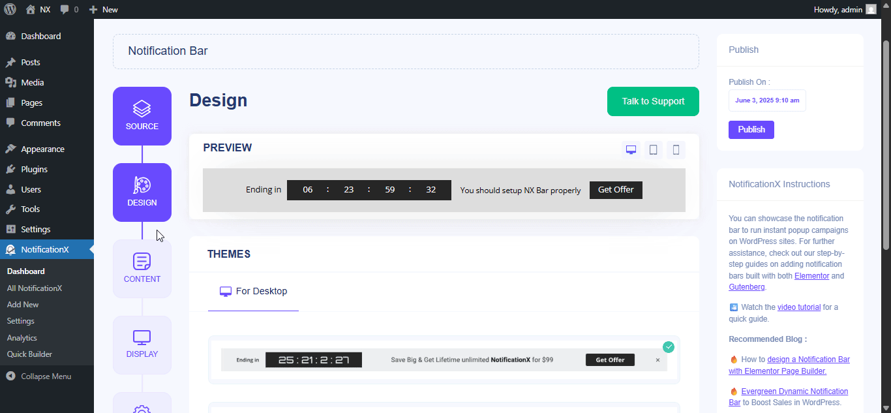Switch preview to tablet view

pyautogui.click(x=654, y=150)
